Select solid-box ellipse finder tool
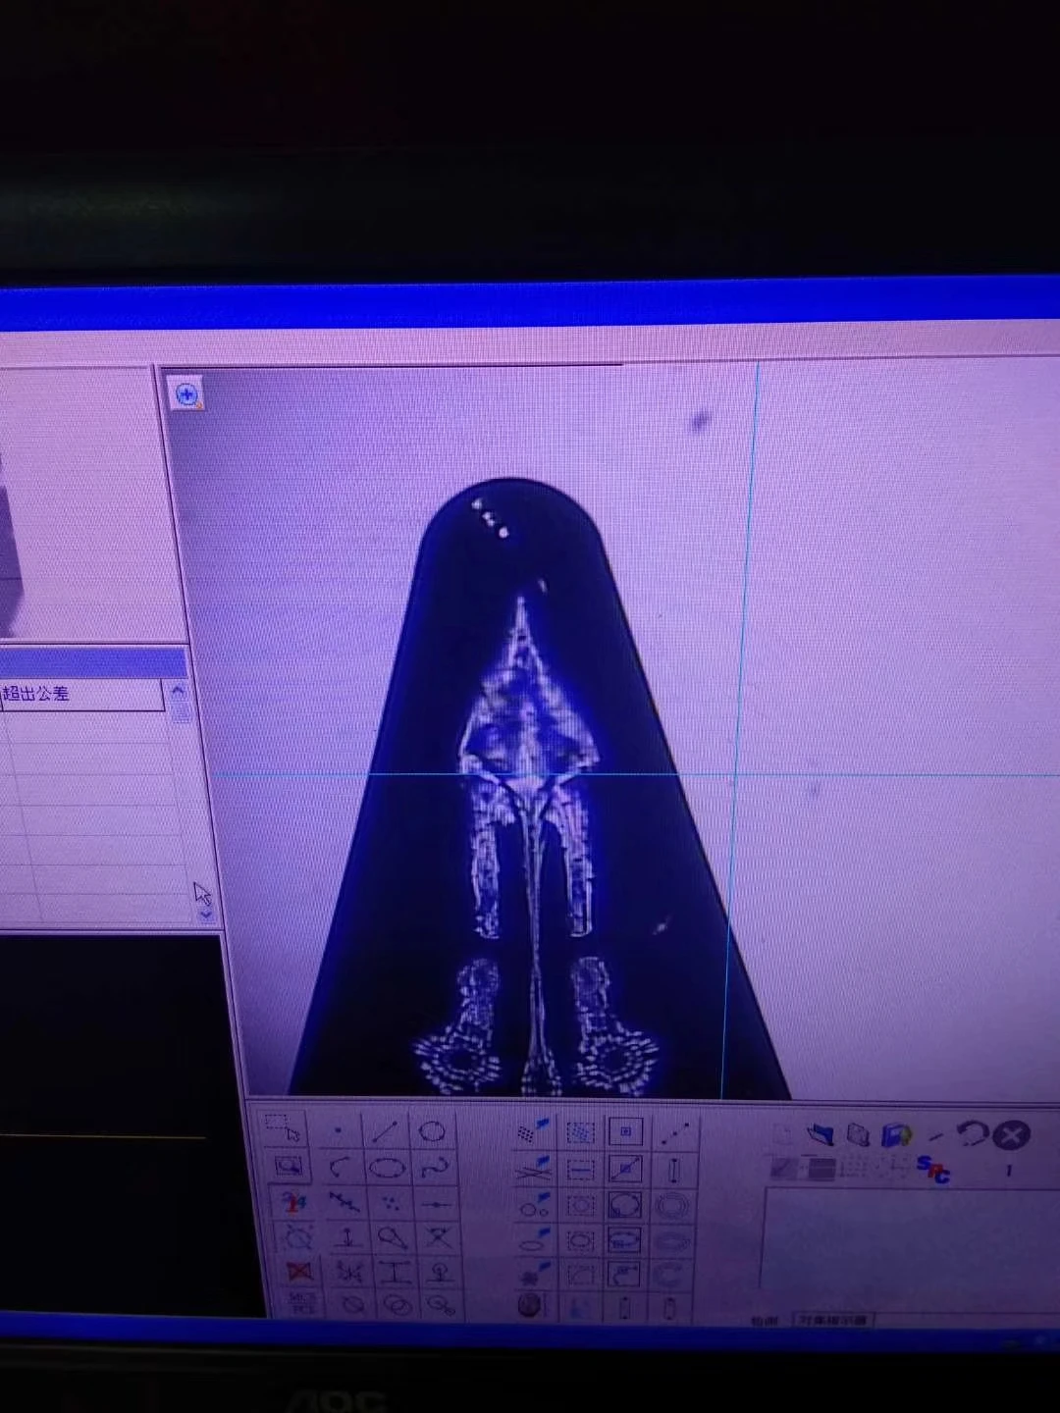The width and height of the screenshot is (1060, 1413). [625, 1239]
